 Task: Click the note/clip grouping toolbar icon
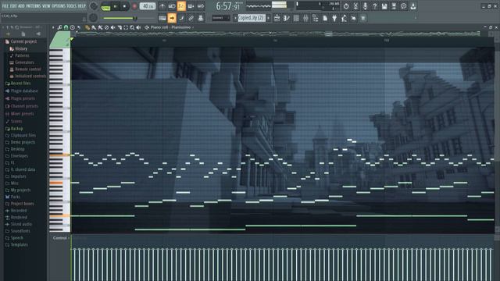(201, 18)
